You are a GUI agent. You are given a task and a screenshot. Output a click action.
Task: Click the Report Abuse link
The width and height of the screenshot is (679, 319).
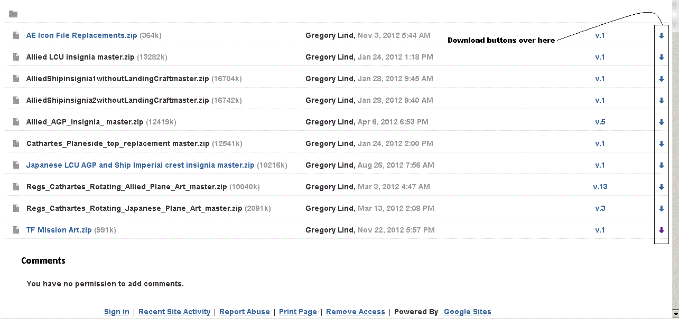pos(244,312)
